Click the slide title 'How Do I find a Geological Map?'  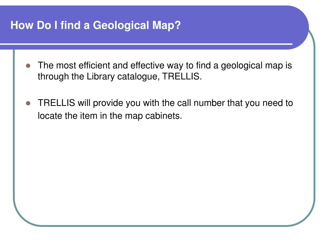tap(96, 25)
